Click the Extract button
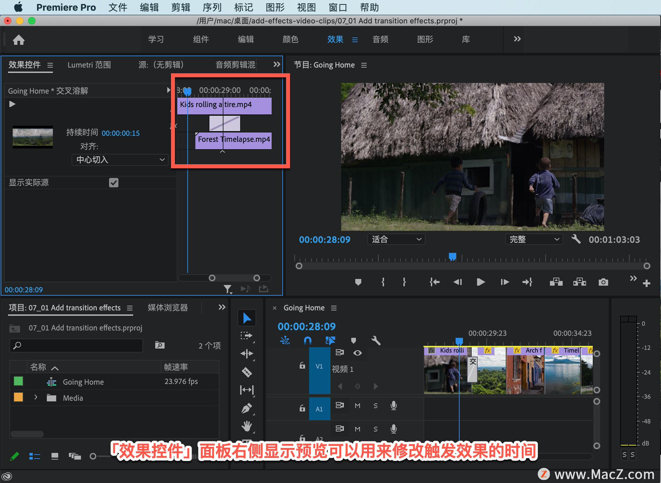Screen dimensions: 661x483 pyautogui.click(x=579, y=282)
